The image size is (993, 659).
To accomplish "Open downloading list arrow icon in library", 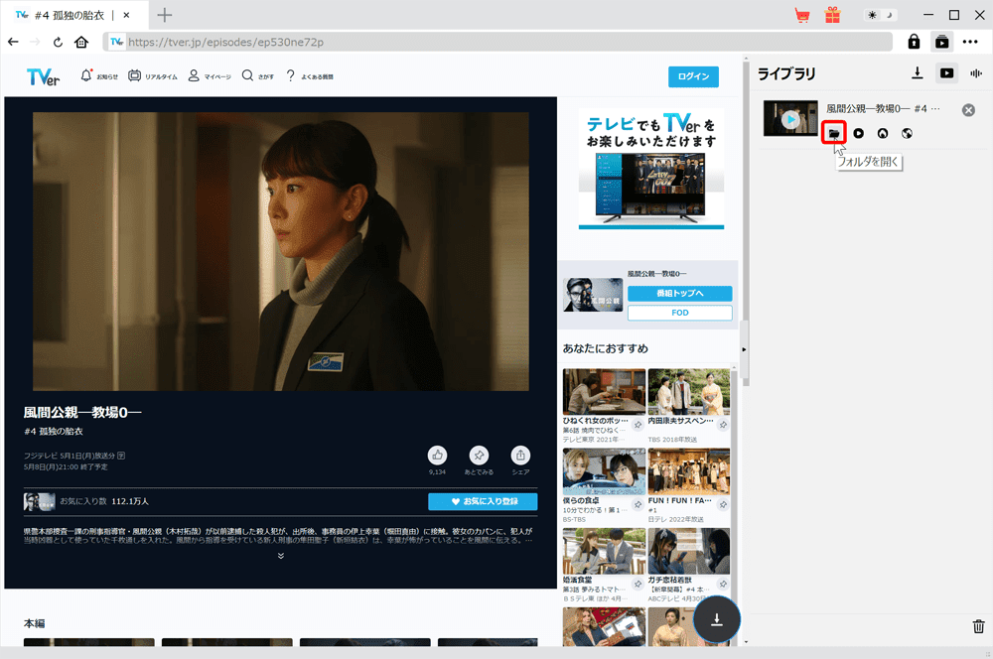I will [917, 73].
